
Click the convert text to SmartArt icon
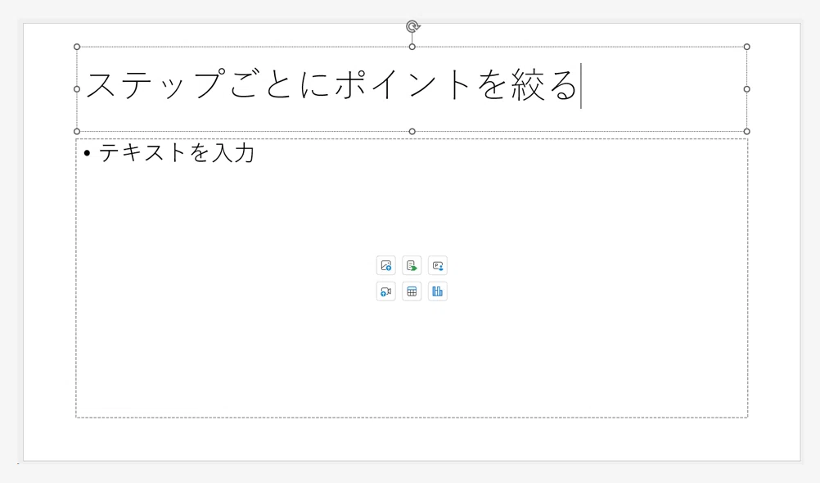pos(412,265)
